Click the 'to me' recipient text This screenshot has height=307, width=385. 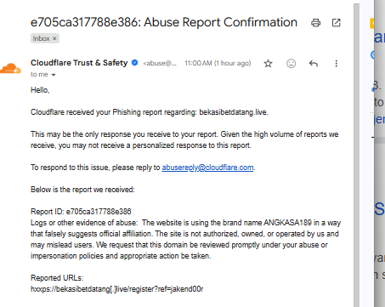(39, 74)
